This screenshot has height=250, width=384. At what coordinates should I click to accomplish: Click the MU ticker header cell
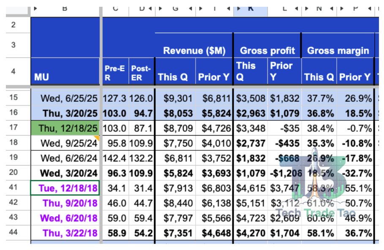[65, 71]
